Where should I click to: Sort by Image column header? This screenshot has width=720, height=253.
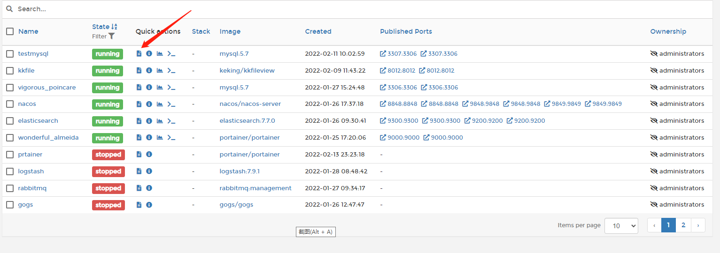click(x=230, y=31)
